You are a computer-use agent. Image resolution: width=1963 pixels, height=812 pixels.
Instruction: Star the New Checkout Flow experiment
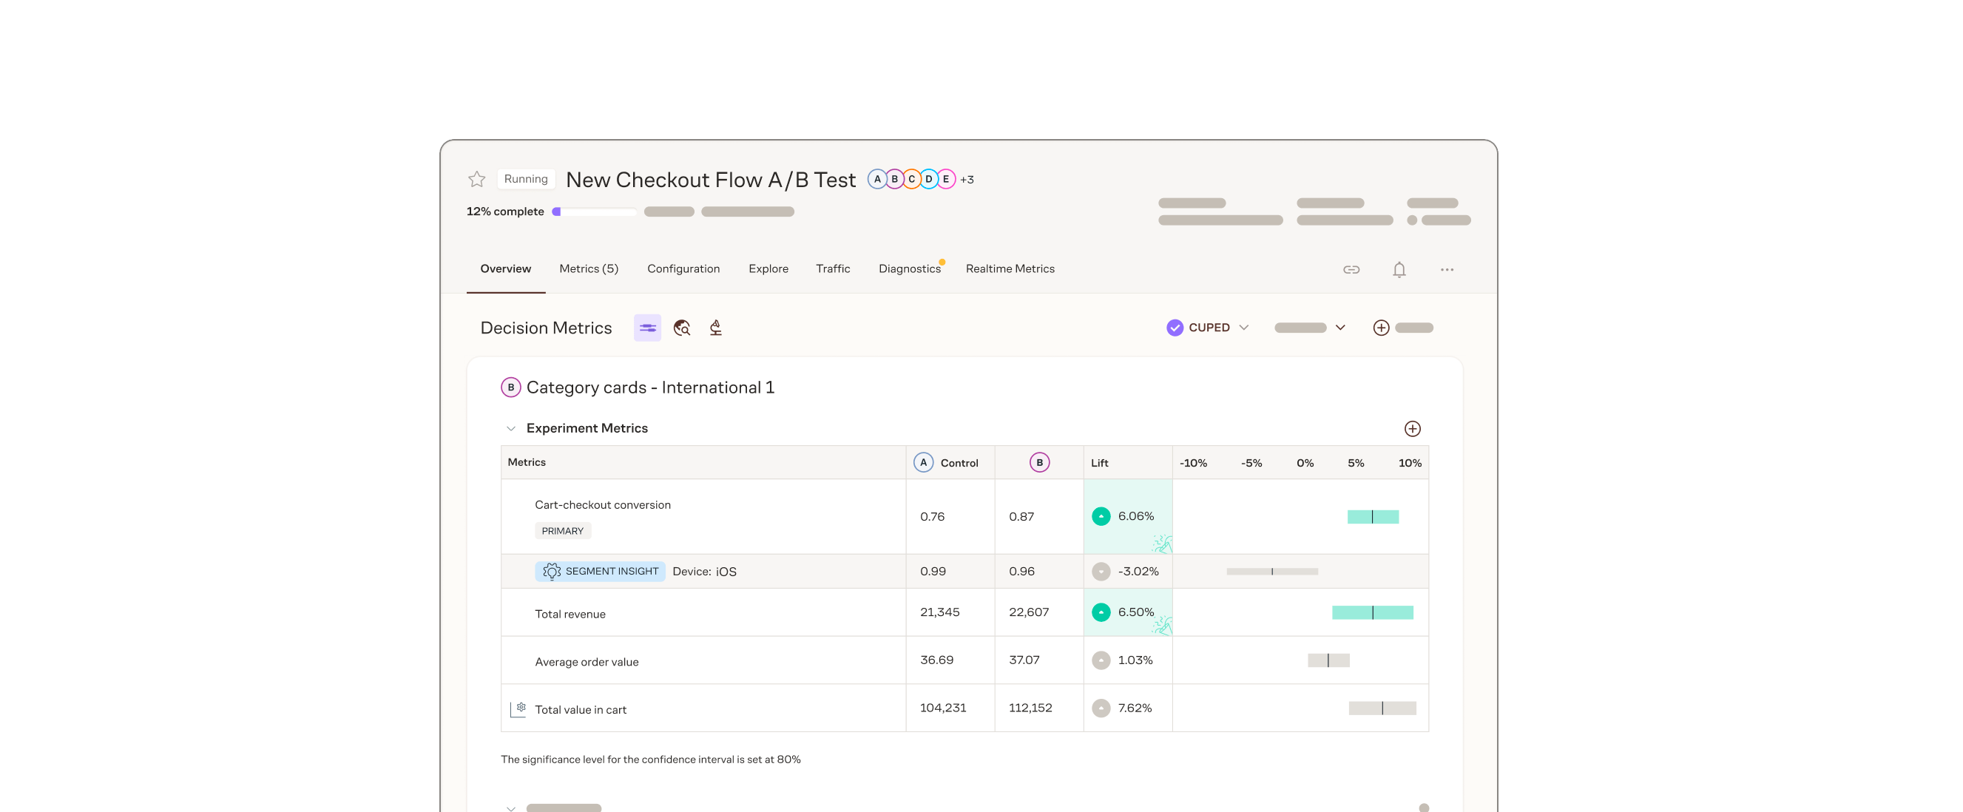click(x=476, y=179)
